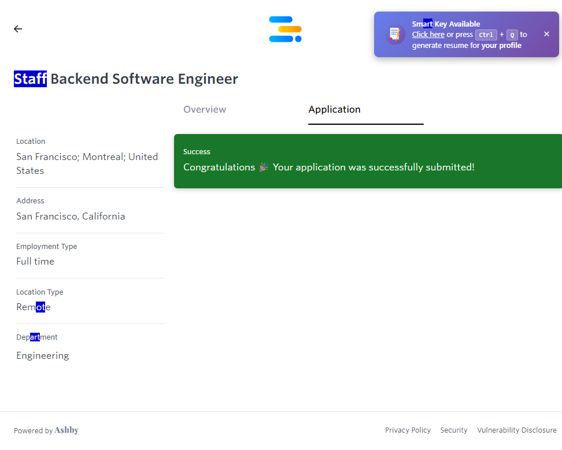Click the Staff Backend Software Engineer title

pyautogui.click(x=126, y=79)
